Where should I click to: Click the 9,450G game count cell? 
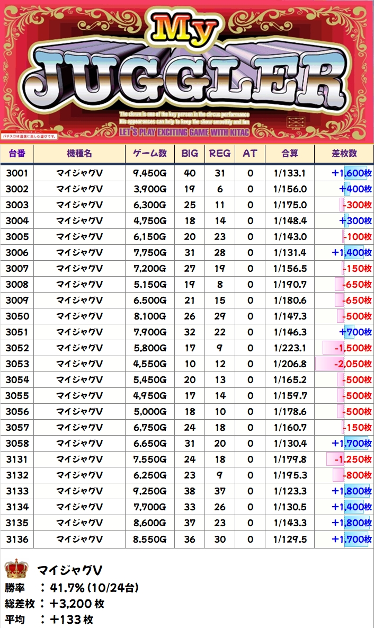click(150, 173)
